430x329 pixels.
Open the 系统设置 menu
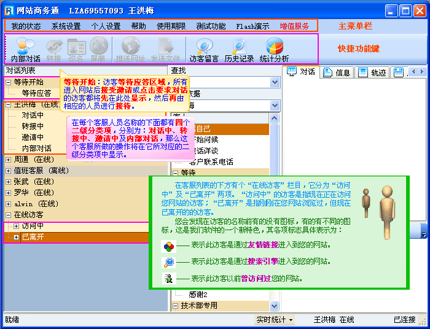click(x=66, y=26)
